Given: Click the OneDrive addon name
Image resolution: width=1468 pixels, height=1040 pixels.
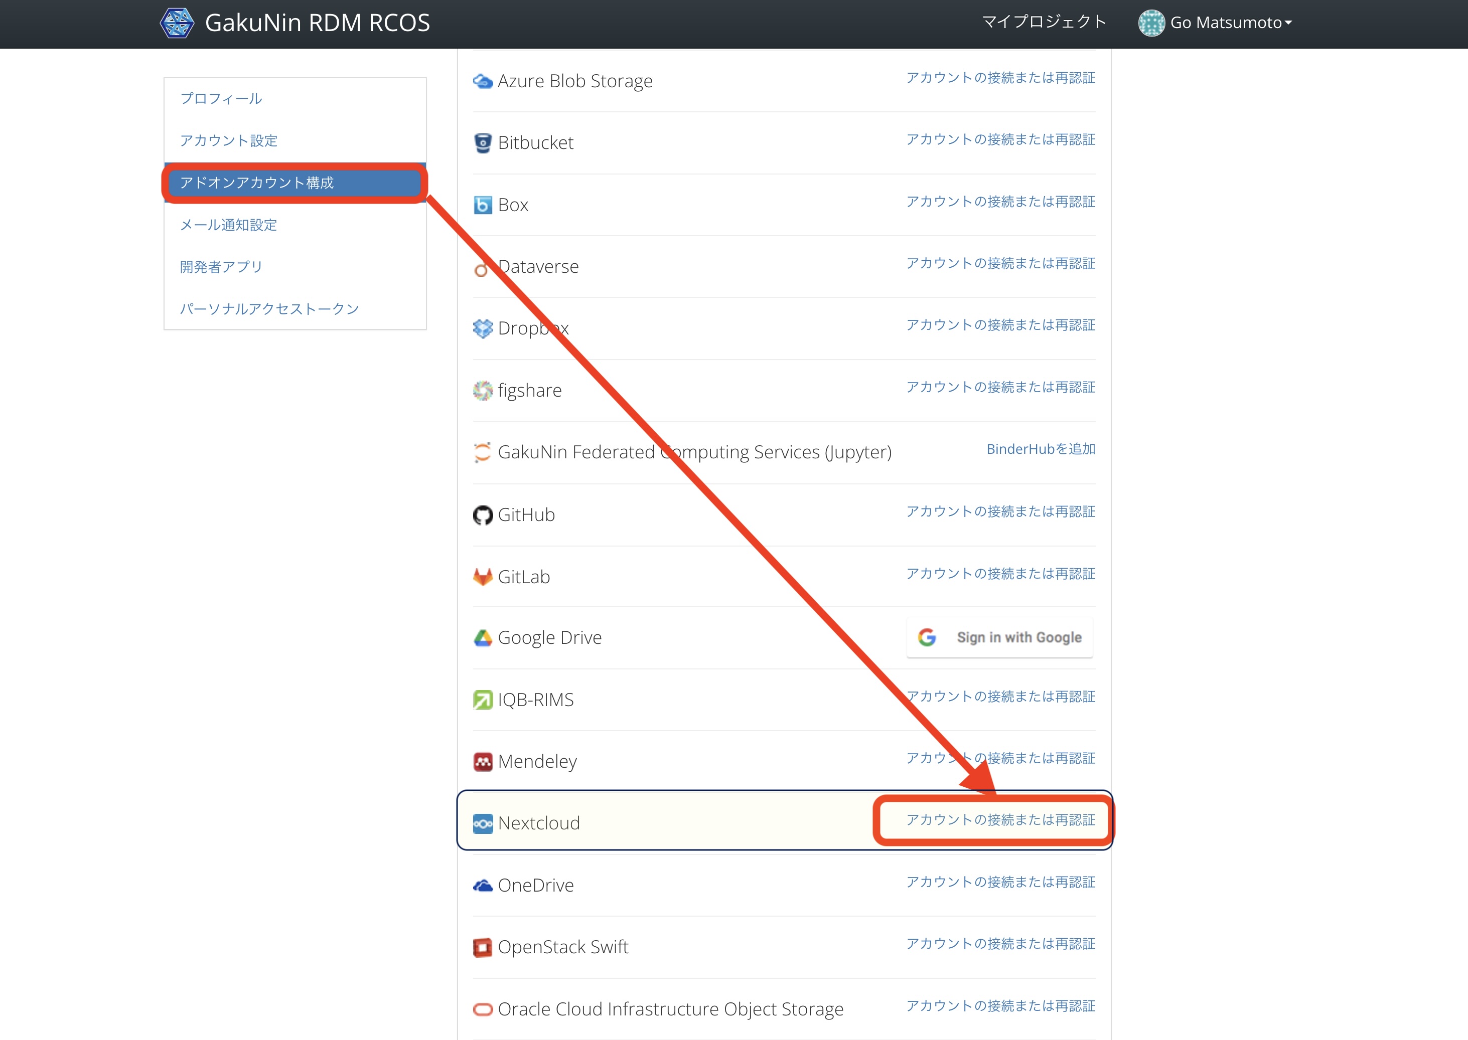Looking at the screenshot, I should click(x=536, y=886).
